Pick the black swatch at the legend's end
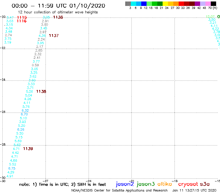Screen dimensions: 220x193 (213, 4)
